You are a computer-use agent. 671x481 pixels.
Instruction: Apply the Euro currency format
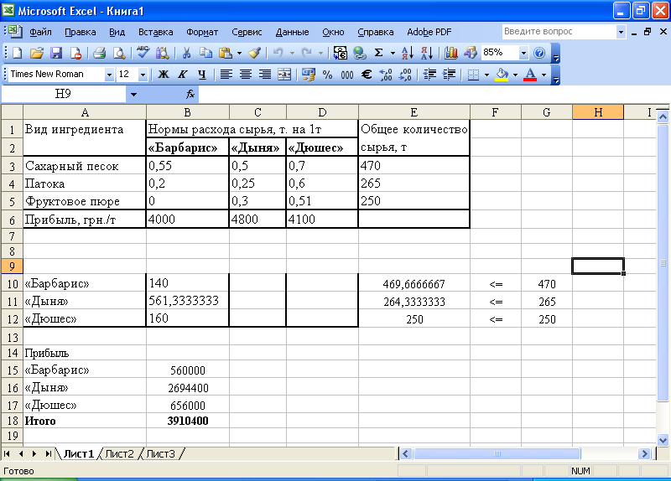pyautogui.click(x=367, y=75)
